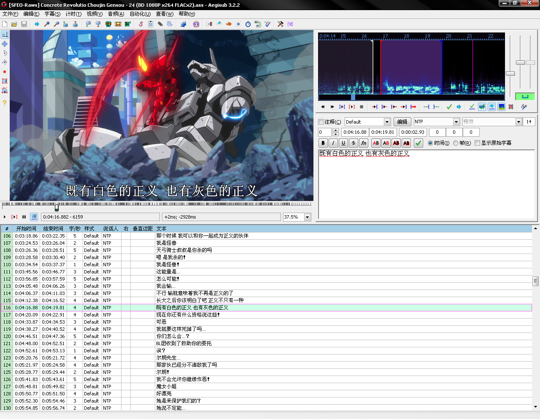Screen dimensions: 540x419
Task: Stop audio playback with square icon
Action: 362,107
